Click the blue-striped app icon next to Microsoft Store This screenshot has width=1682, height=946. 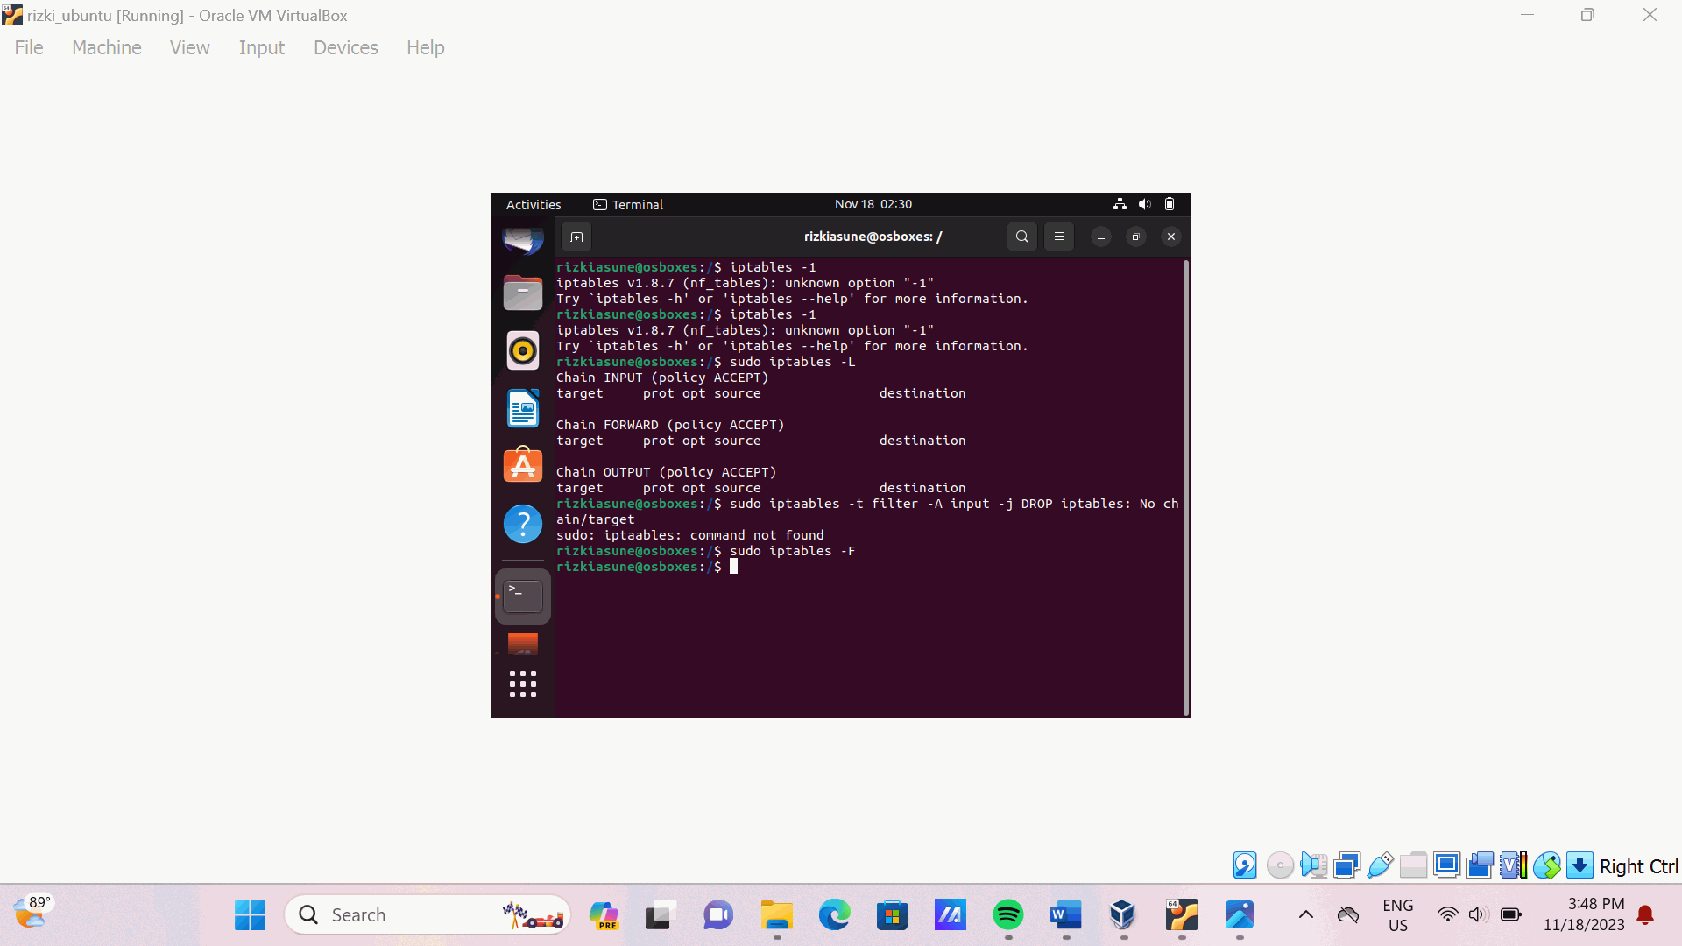pos(950,914)
